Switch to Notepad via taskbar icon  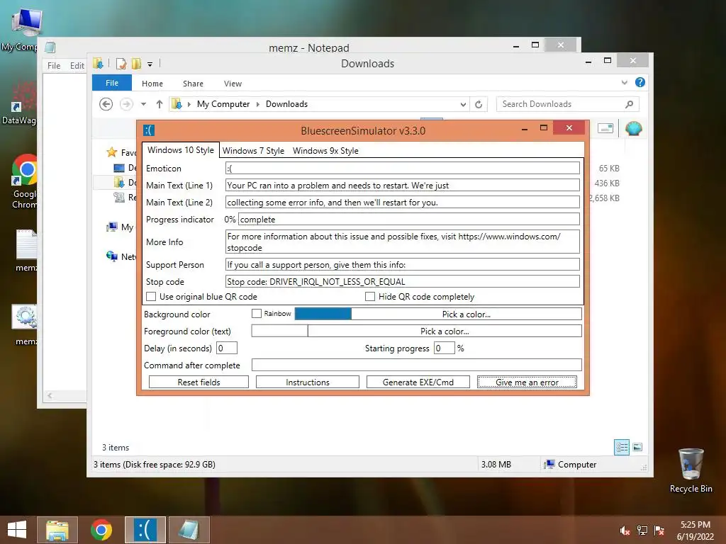(189, 530)
